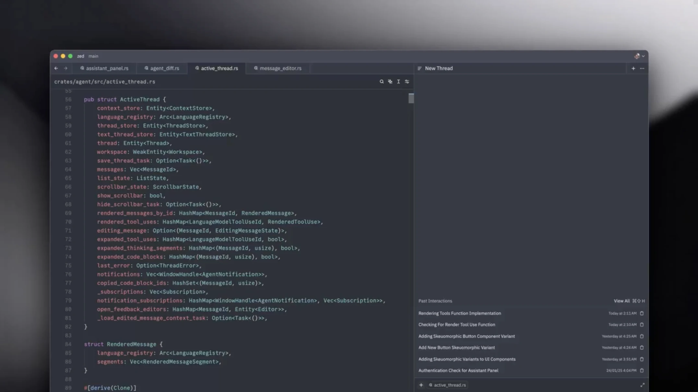Click the buffer search magnifier icon
Viewport: 698px width, 392px height.
click(381, 82)
